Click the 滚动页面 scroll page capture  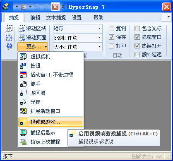click(x=32, y=38)
